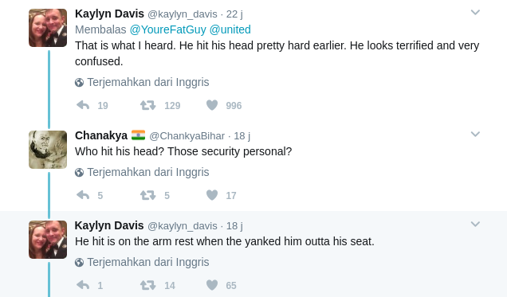The image size is (507, 297).
Task: Click the globe icon under the arm rest tweet
Action: click(x=79, y=263)
